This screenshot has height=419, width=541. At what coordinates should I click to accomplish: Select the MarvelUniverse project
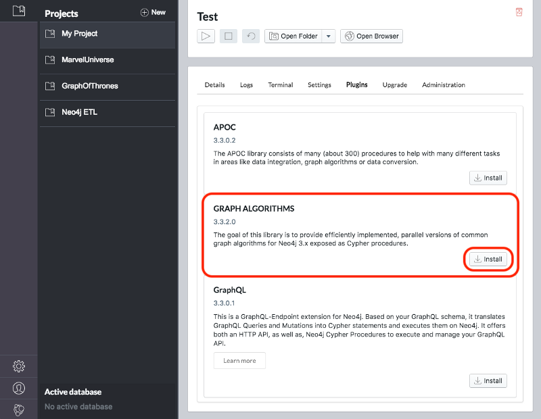[88, 60]
